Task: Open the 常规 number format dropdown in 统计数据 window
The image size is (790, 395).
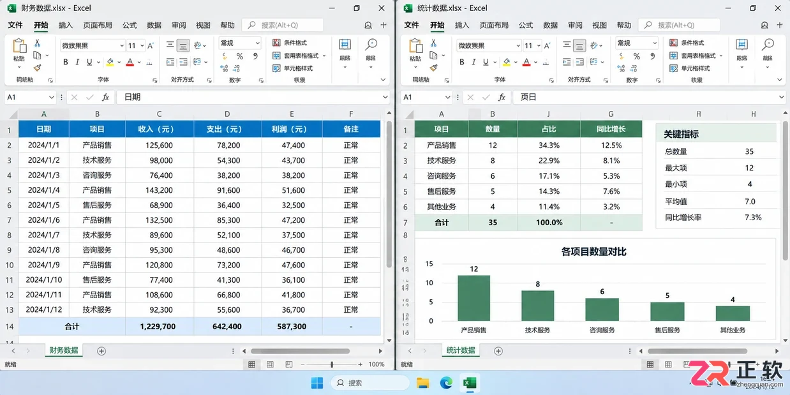Action: pyautogui.click(x=654, y=43)
